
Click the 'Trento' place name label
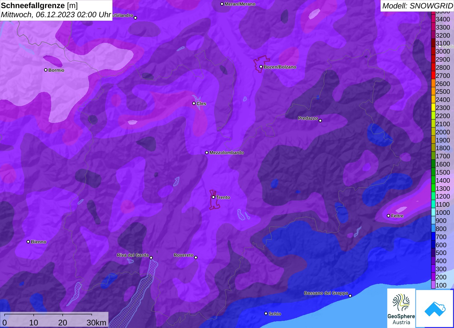tap(223, 197)
